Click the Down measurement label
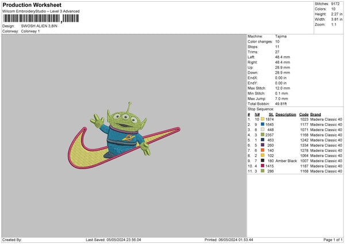The height and width of the screenshot is (244, 345). click(252, 73)
